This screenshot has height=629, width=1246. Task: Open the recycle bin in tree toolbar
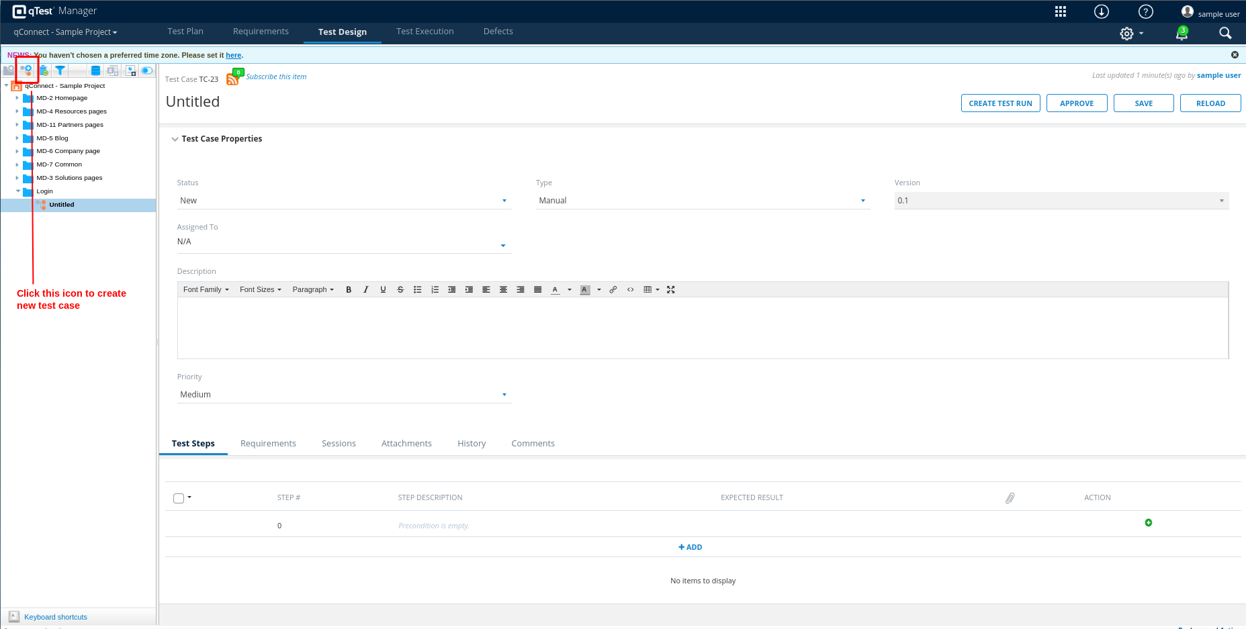point(44,70)
